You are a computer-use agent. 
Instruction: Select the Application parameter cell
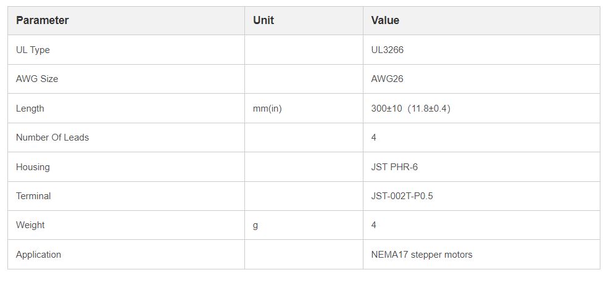tap(38, 255)
